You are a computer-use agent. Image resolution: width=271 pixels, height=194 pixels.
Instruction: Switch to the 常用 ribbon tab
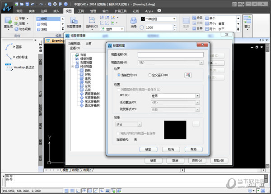point(19,11)
